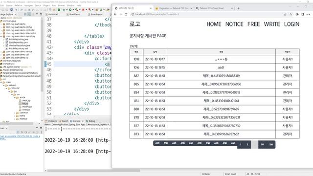The width and height of the screenshot is (313, 176).
Task: Click NOTICE in the site navigation
Action: (234, 24)
